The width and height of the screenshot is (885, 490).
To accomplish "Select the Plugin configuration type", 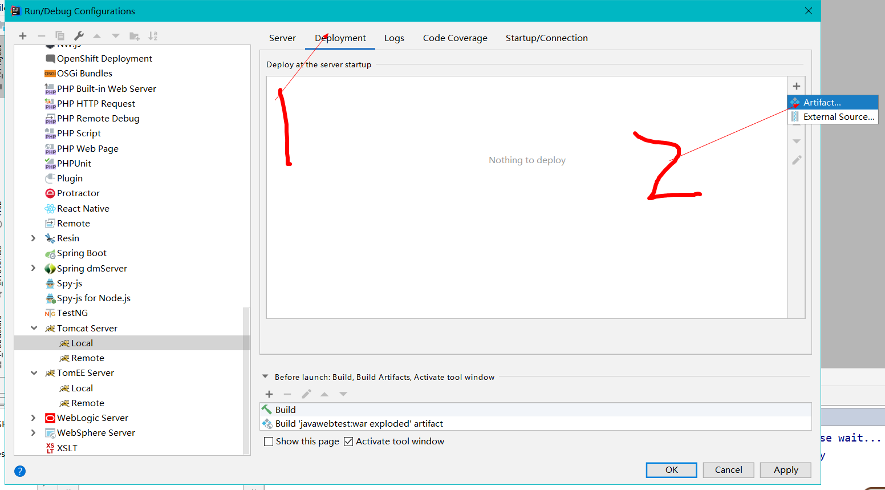I will click(x=64, y=178).
